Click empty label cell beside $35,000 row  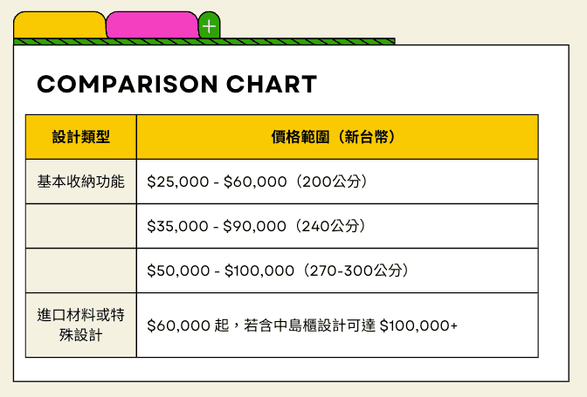click(81, 226)
